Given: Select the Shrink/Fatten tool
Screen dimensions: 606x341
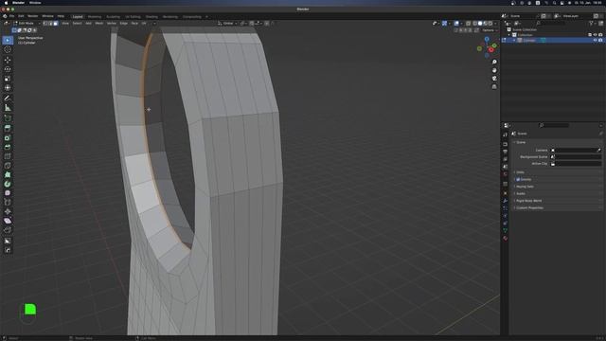Looking at the screenshot, I should tap(8, 211).
